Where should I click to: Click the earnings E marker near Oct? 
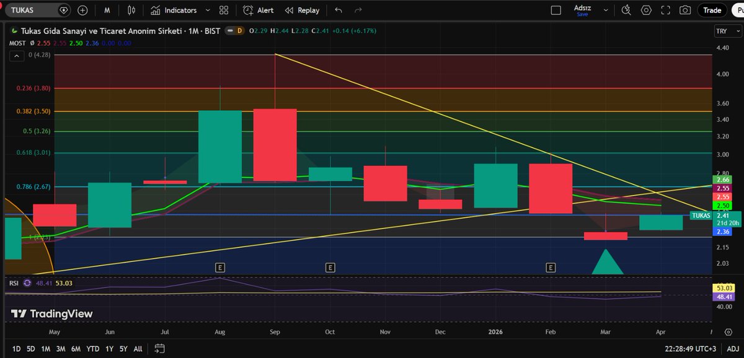[330, 267]
